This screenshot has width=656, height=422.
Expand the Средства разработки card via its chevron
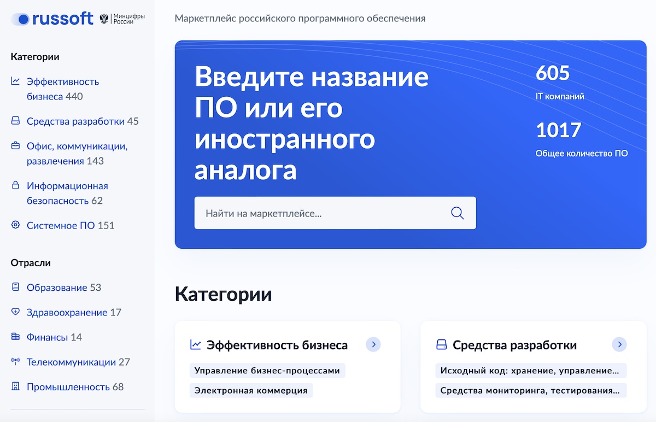click(x=619, y=344)
